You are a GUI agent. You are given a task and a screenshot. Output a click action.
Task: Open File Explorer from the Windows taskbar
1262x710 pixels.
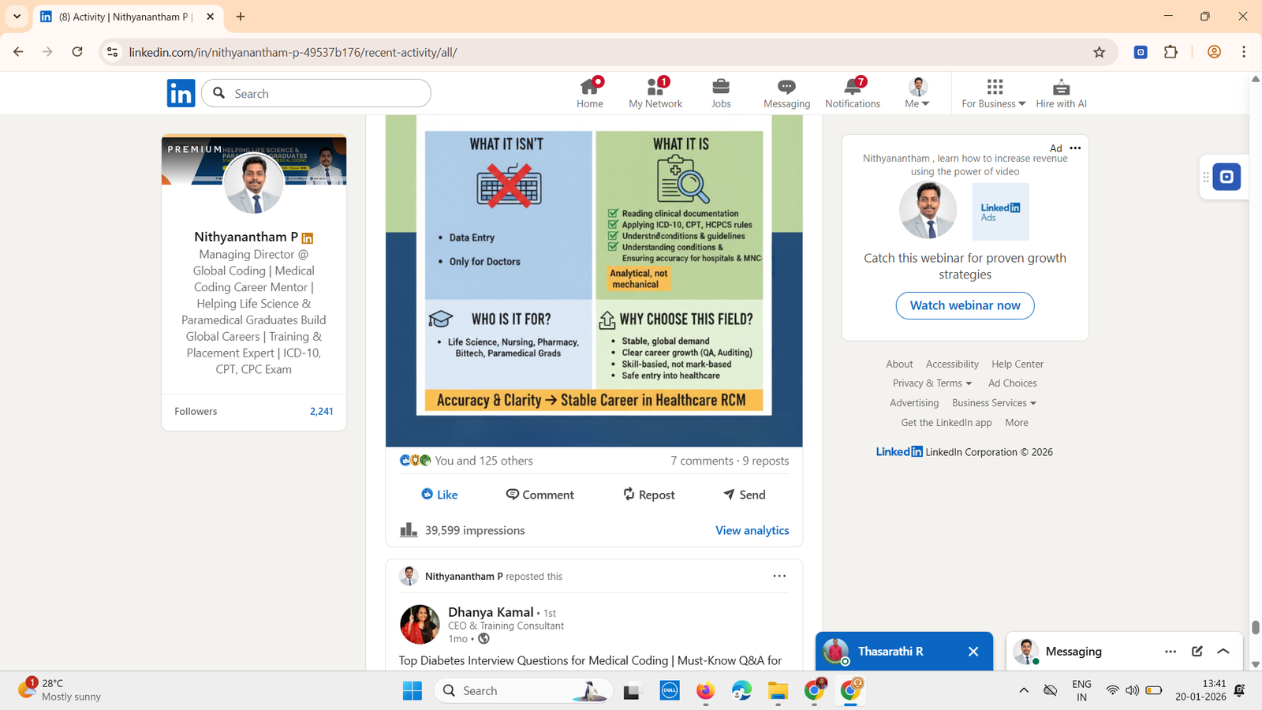(x=778, y=691)
